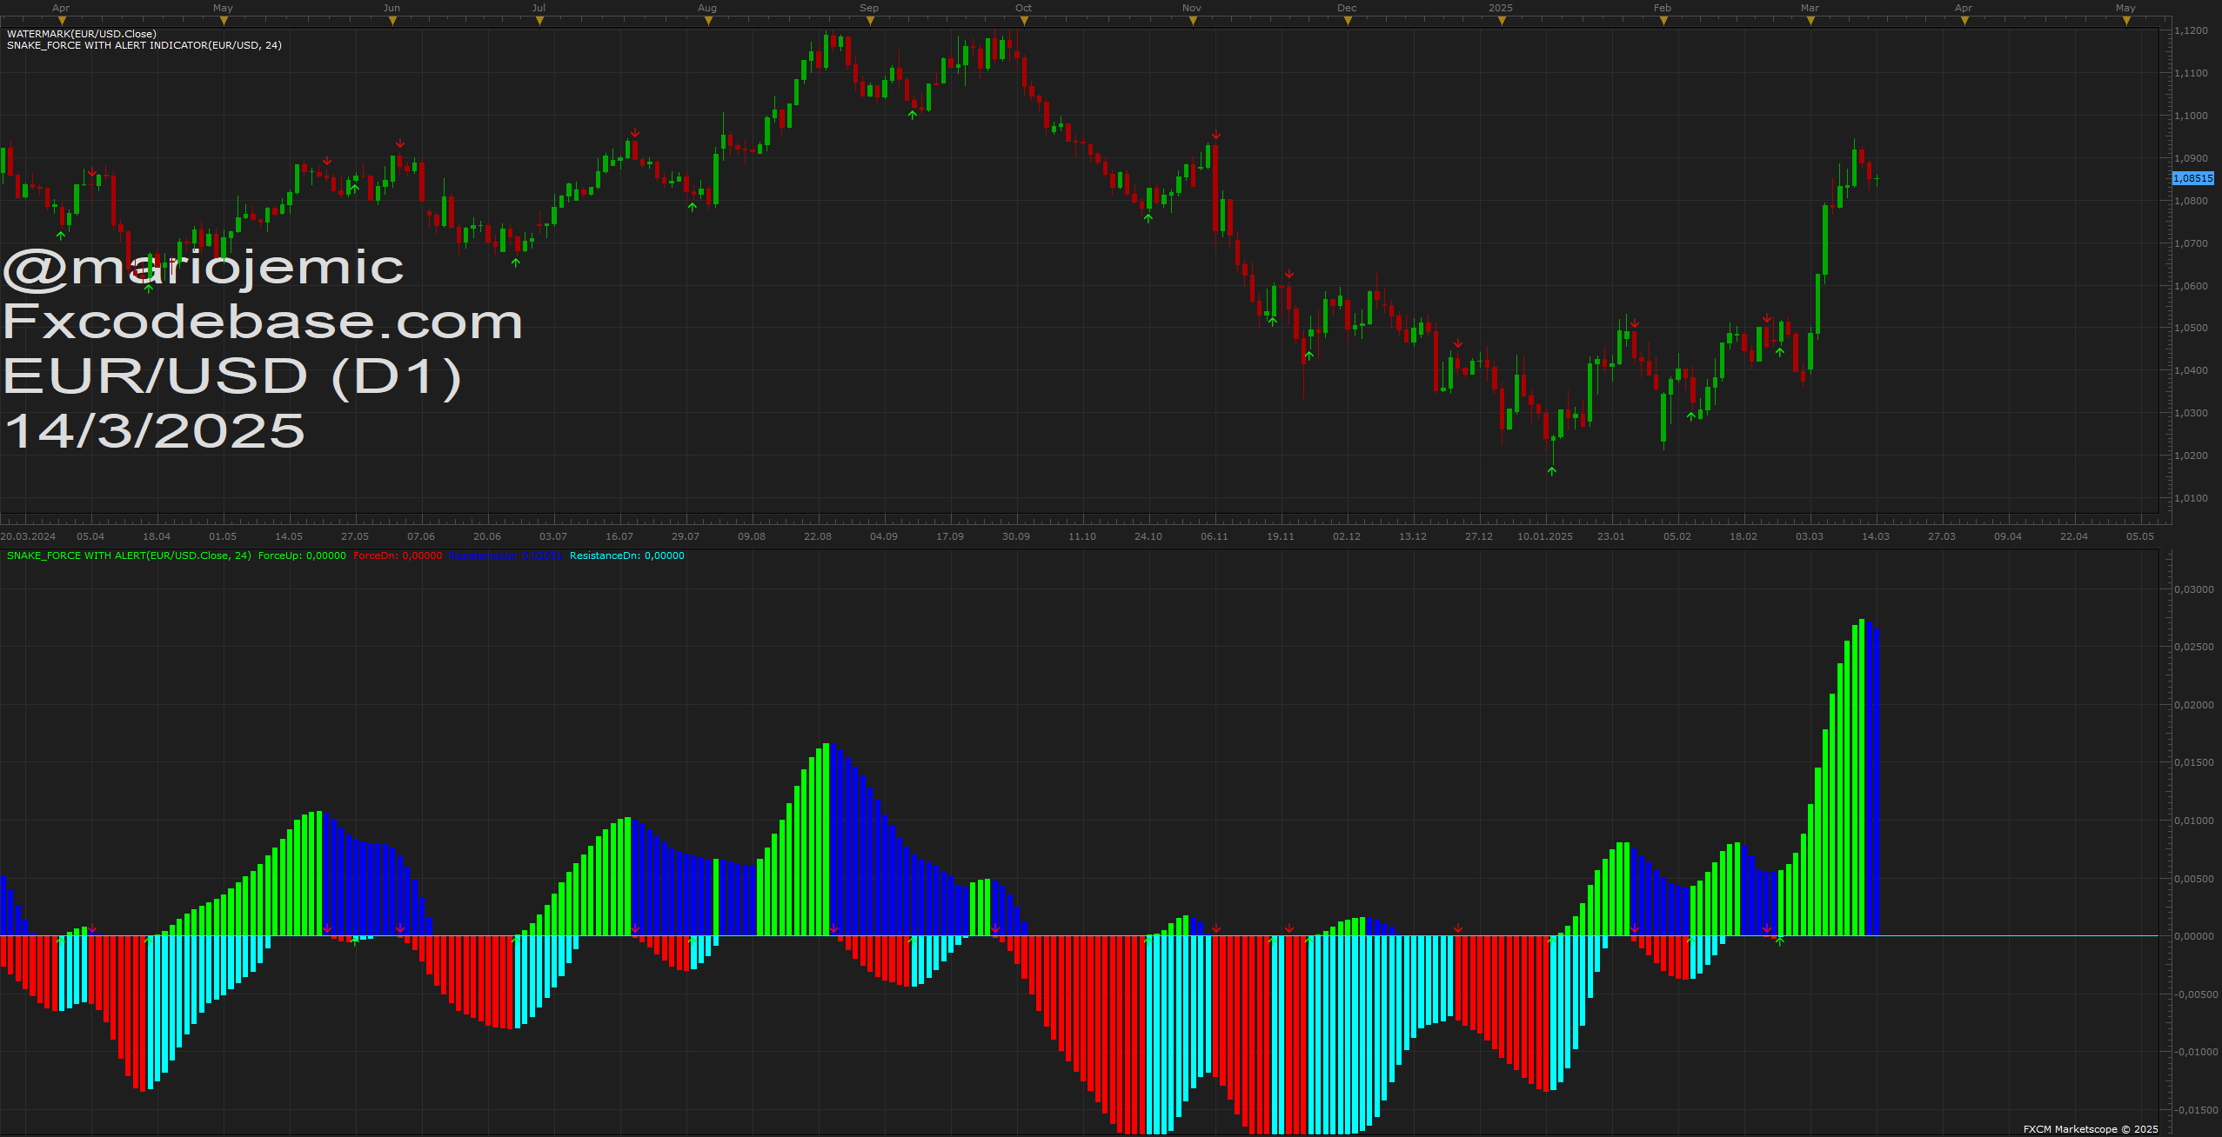This screenshot has height=1137, width=2222.
Task: Click the tallest green oscillator bar in March
Action: tap(1862, 777)
